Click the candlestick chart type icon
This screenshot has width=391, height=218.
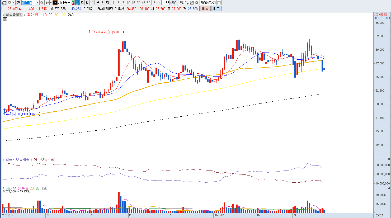tap(182, 3)
